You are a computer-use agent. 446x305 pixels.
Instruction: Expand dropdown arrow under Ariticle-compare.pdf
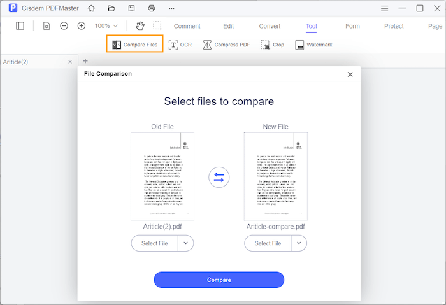tap(299, 243)
